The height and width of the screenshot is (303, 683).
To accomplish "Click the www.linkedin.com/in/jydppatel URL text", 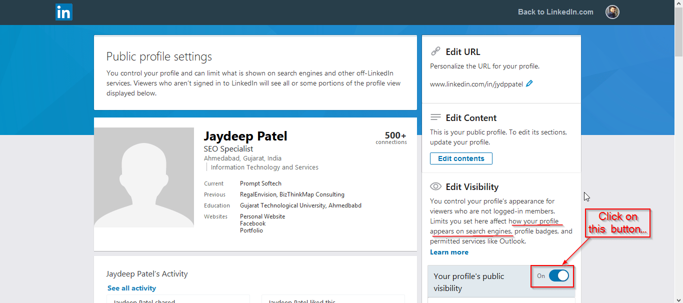I will tap(476, 84).
